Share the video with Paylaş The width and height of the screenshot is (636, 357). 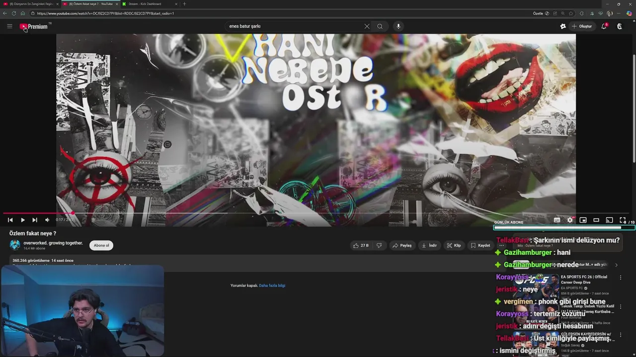(402, 245)
